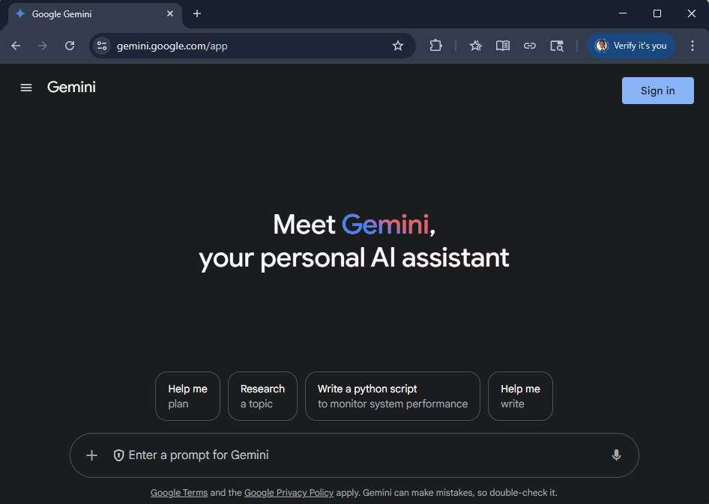Click the page search icon in toolbar

[x=557, y=46]
